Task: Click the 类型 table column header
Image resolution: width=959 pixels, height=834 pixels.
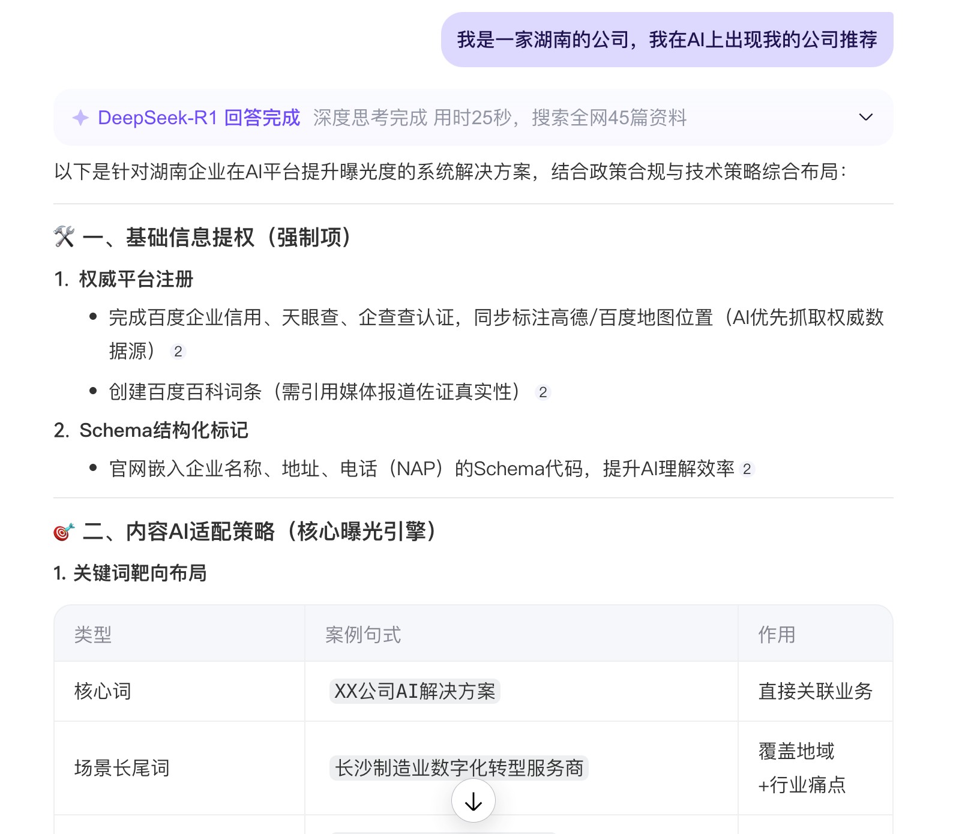Action: pyautogui.click(x=93, y=634)
